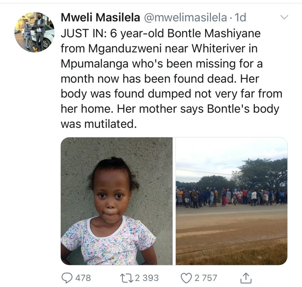This screenshot has height=287, width=302.
Task: Open Mweli Masilela's round profile avatar
Action: [x=34, y=32]
